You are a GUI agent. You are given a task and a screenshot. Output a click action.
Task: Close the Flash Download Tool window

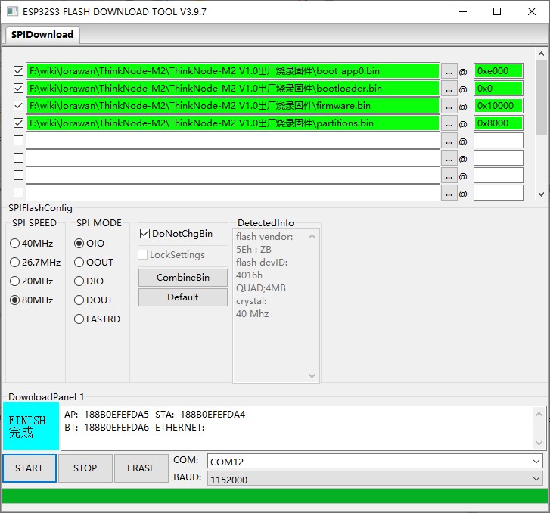pos(531,11)
